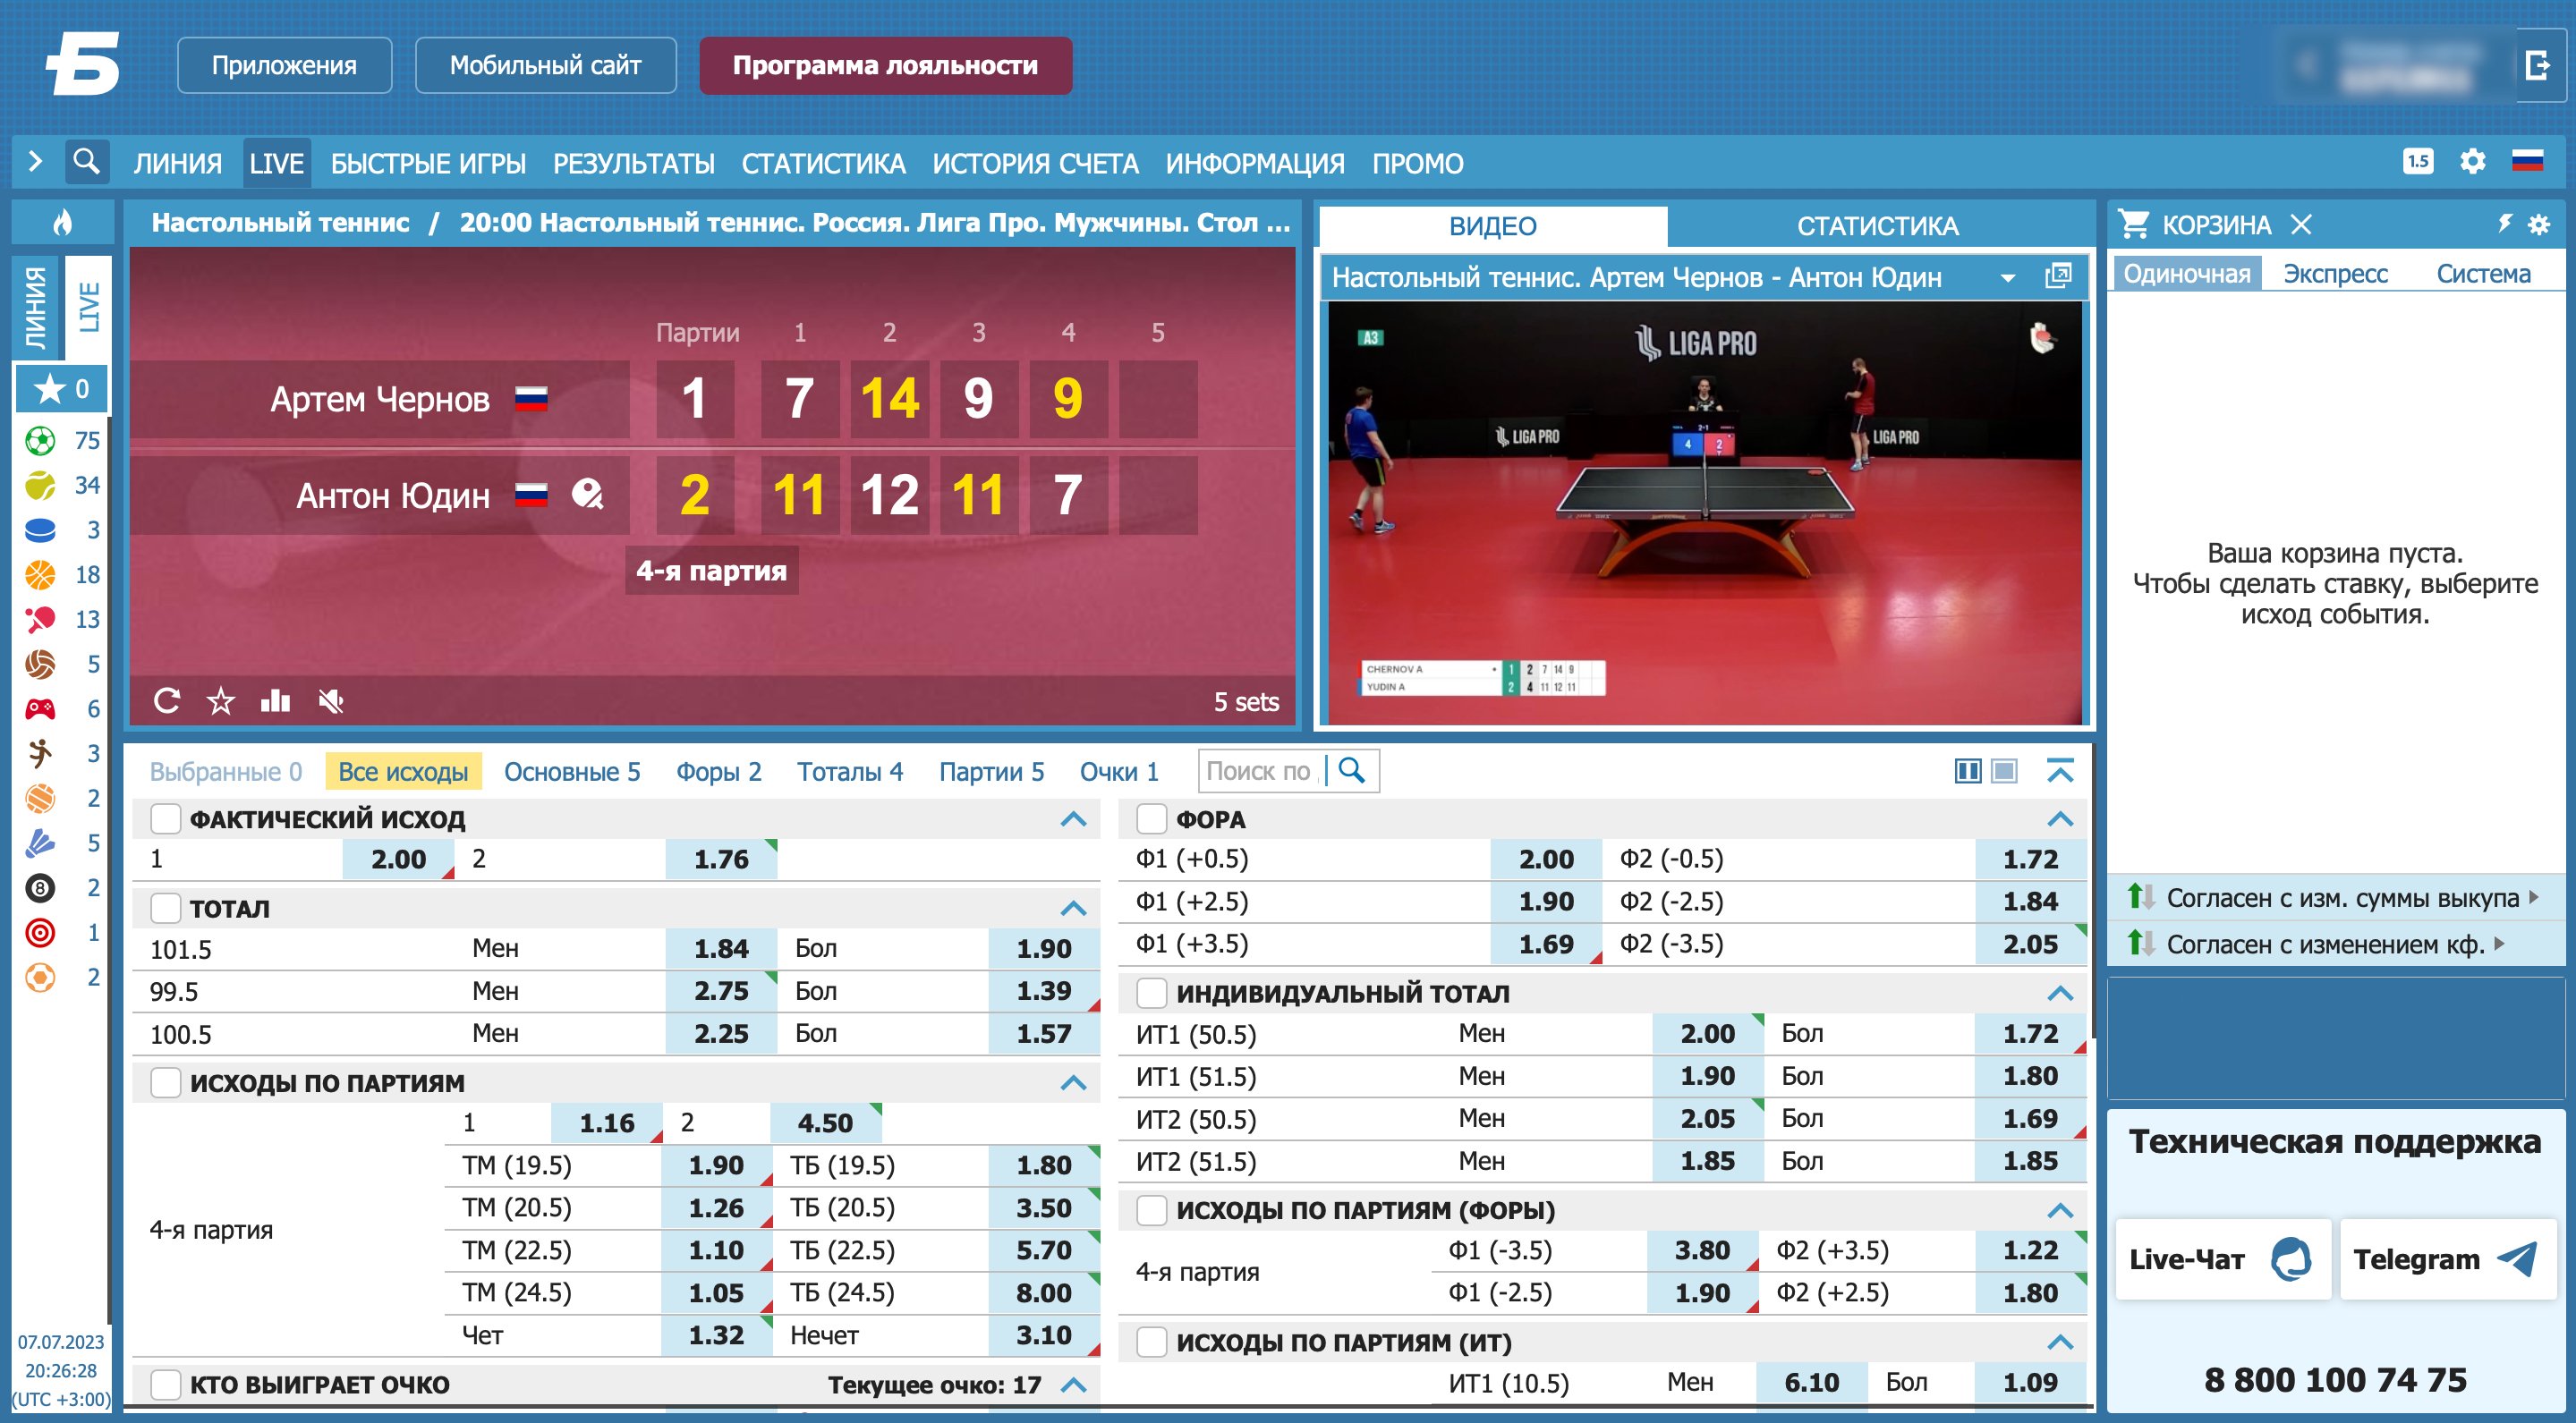Collapse the ИСХОДЫ ПО ПАРТИЯМ section
This screenshot has width=2576, height=1423.
click(1073, 1082)
